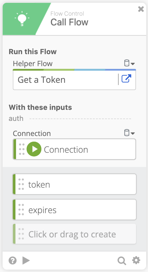This screenshot has width=148, height=272.
Task: Click the auth section label
Action: coord(16,118)
